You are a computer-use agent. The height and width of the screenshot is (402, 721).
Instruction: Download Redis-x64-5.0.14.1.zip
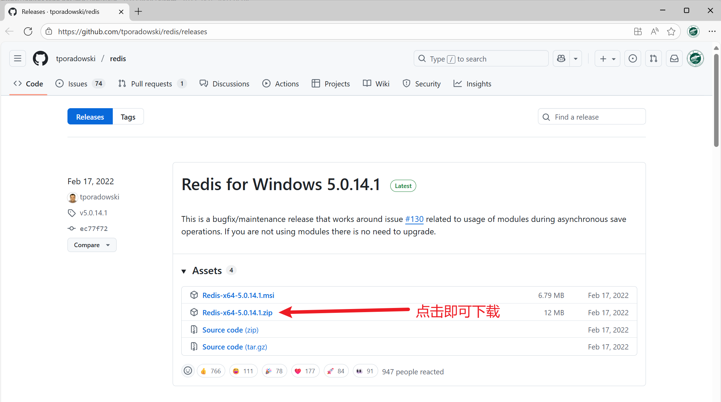point(237,312)
